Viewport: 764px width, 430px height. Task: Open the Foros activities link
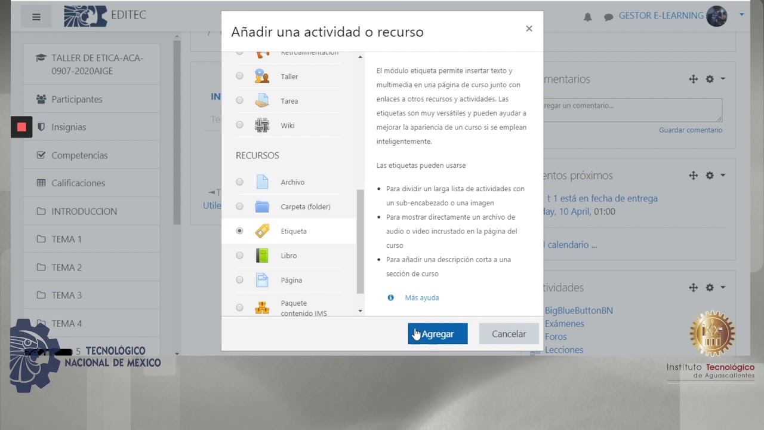coord(556,337)
